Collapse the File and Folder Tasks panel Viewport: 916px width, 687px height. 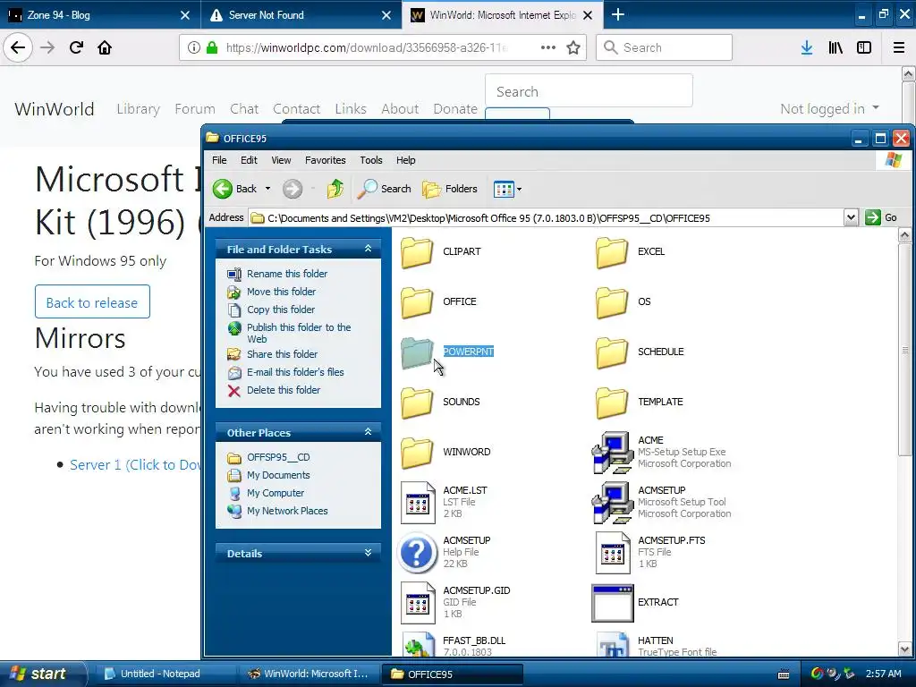pos(368,249)
